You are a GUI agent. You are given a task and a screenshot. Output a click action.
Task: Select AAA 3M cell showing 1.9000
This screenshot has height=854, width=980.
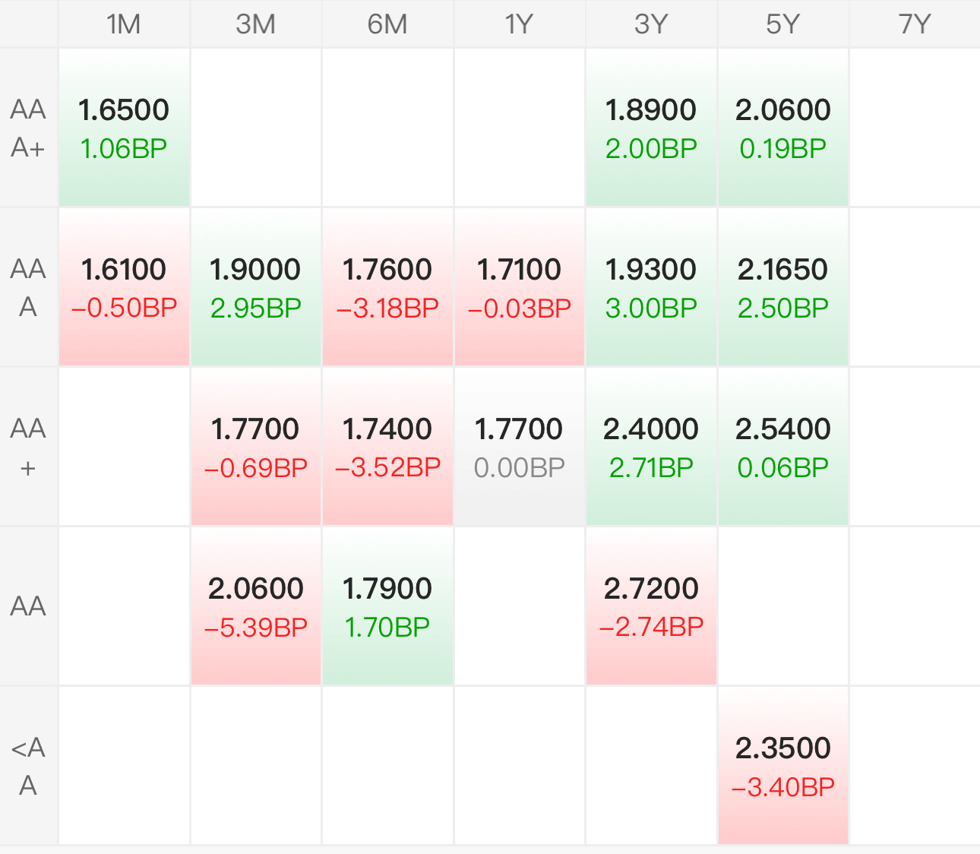[x=255, y=287]
